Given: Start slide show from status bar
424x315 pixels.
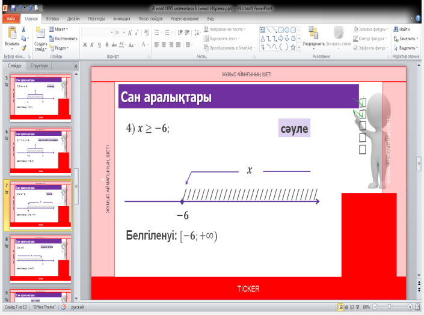Looking at the screenshot, I should 358,307.
